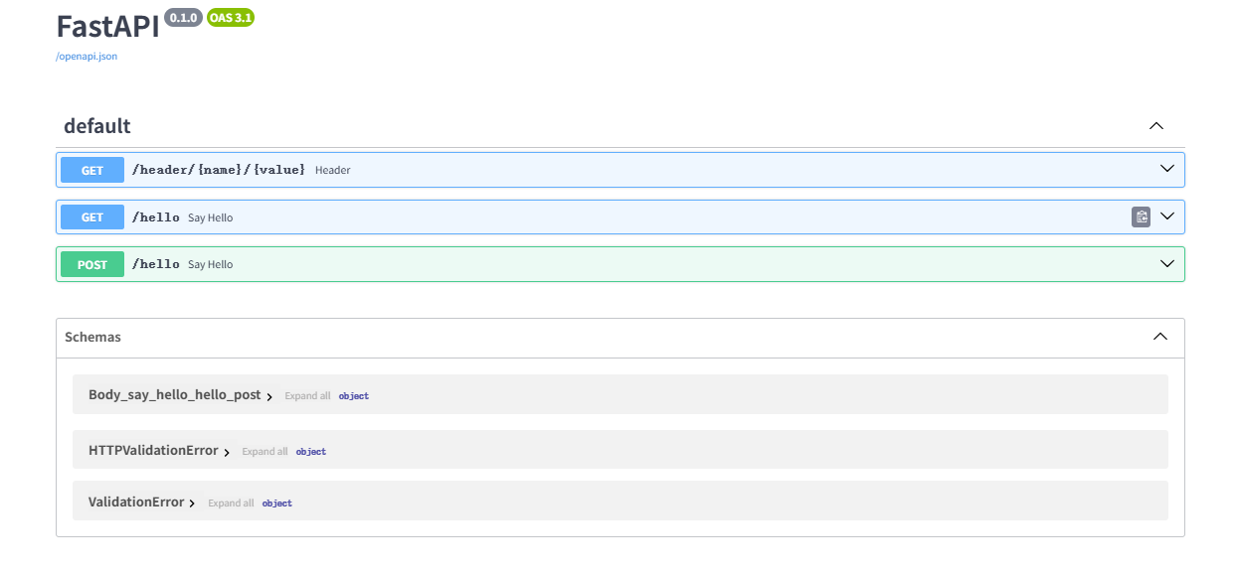This screenshot has height=575, width=1238.
Task: Click the OAS 3.1 badge
Action: point(231,18)
